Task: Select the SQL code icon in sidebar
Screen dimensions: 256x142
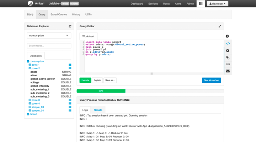Action: [228, 43]
